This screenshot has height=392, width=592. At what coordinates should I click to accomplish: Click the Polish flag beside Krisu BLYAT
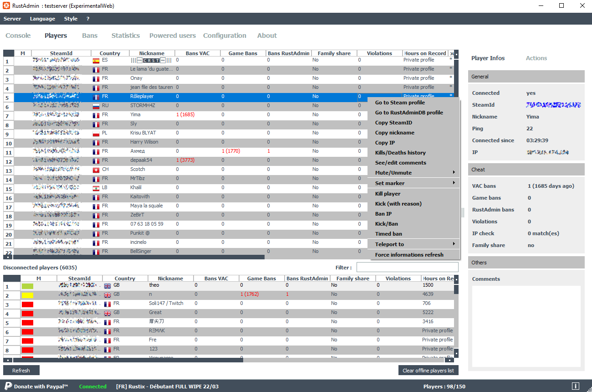(x=96, y=133)
